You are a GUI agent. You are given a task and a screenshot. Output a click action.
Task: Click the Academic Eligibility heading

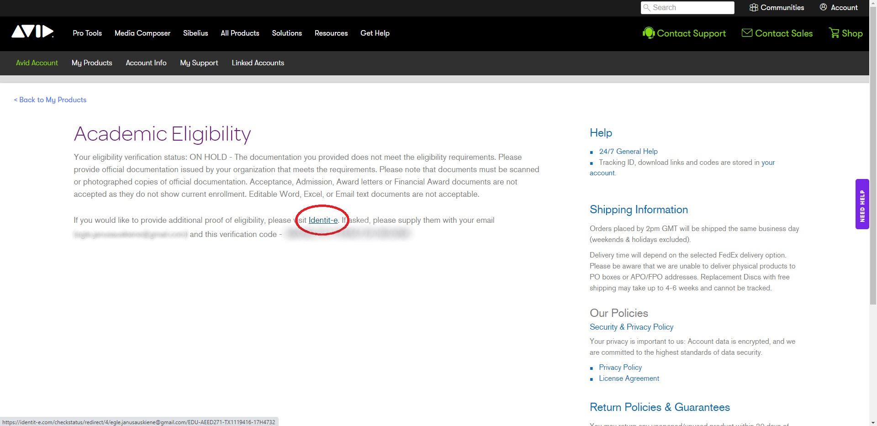point(162,134)
